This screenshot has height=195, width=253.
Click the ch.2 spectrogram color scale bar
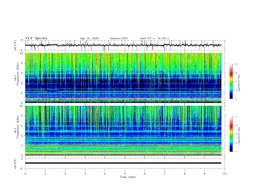click(x=231, y=134)
